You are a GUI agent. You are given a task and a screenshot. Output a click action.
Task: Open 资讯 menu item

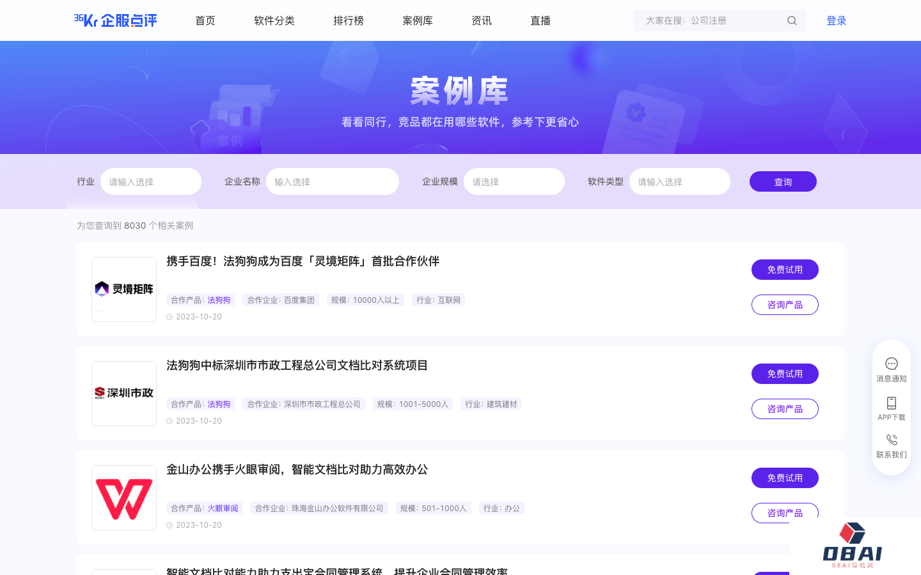[482, 20]
